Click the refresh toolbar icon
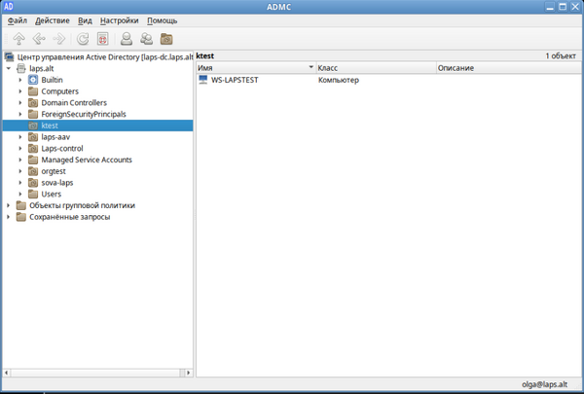The width and height of the screenshot is (584, 394). (x=83, y=39)
